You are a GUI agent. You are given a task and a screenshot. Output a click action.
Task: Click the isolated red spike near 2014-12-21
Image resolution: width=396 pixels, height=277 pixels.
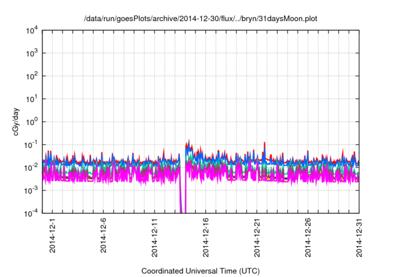tap(265, 145)
